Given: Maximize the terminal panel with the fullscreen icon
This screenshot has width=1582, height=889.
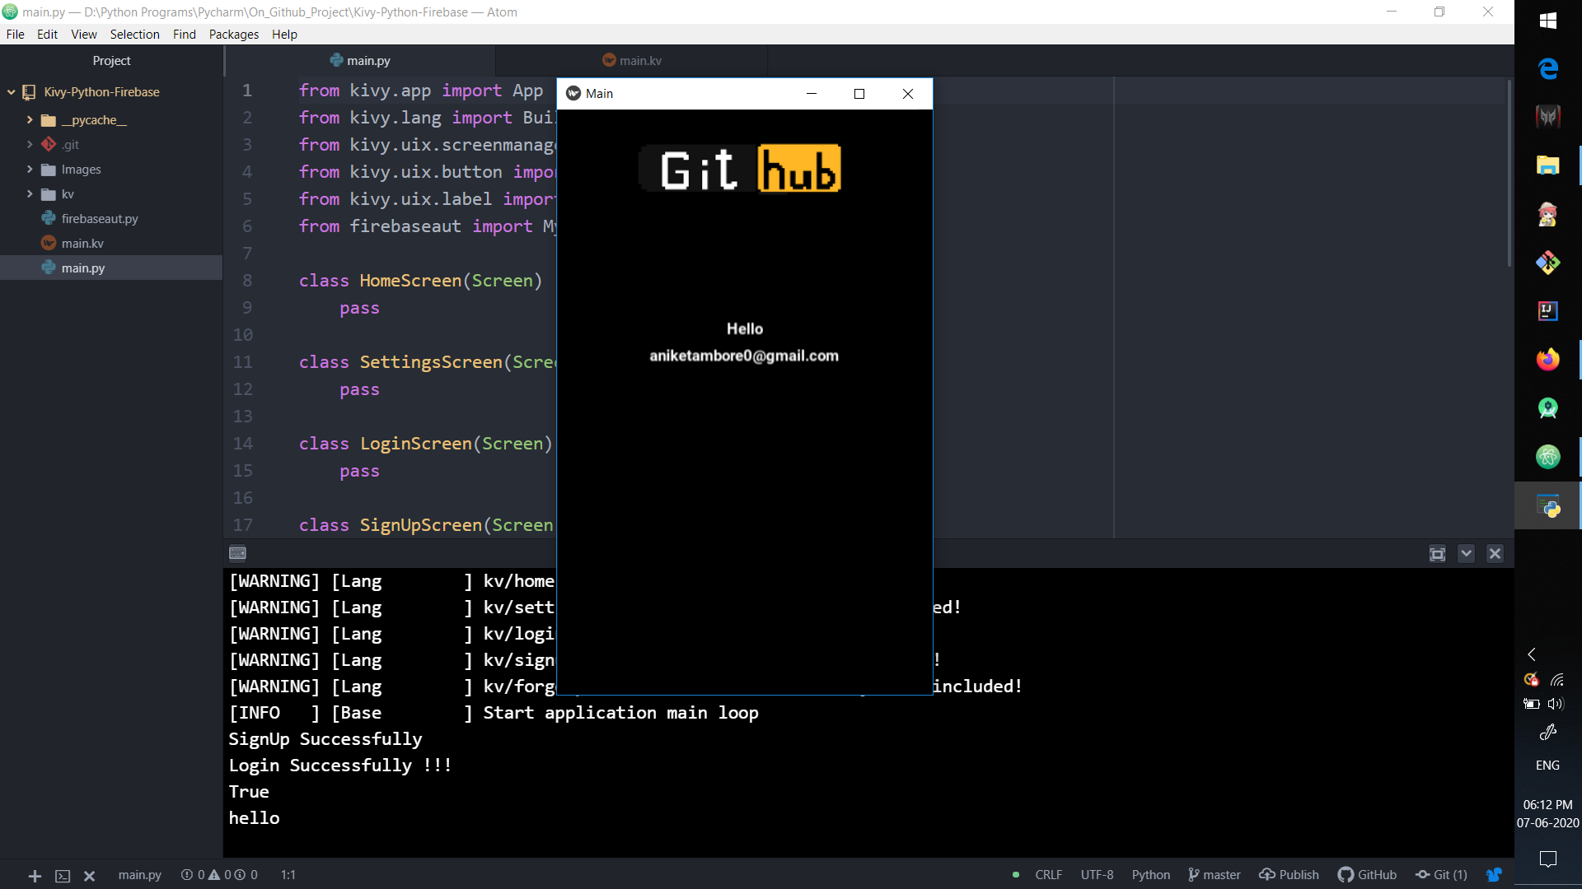Looking at the screenshot, I should pos(1437,554).
